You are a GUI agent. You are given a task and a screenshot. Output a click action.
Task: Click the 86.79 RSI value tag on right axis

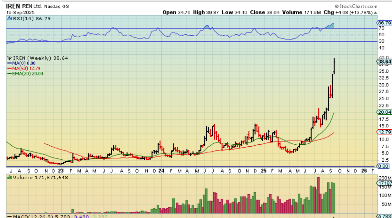pos(384,23)
